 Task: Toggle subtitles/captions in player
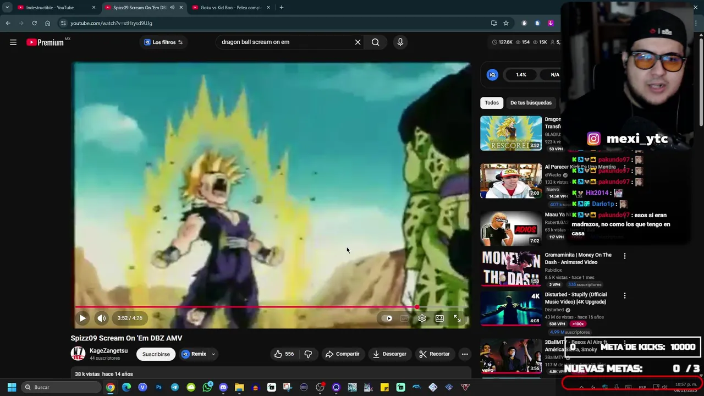point(404,318)
